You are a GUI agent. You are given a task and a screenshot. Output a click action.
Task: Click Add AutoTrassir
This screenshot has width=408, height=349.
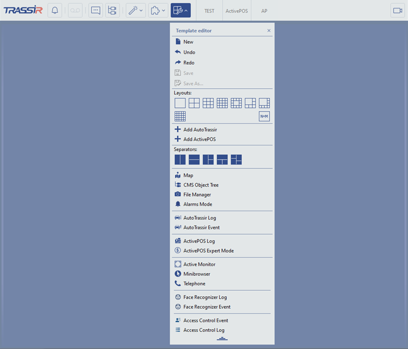tap(200, 130)
